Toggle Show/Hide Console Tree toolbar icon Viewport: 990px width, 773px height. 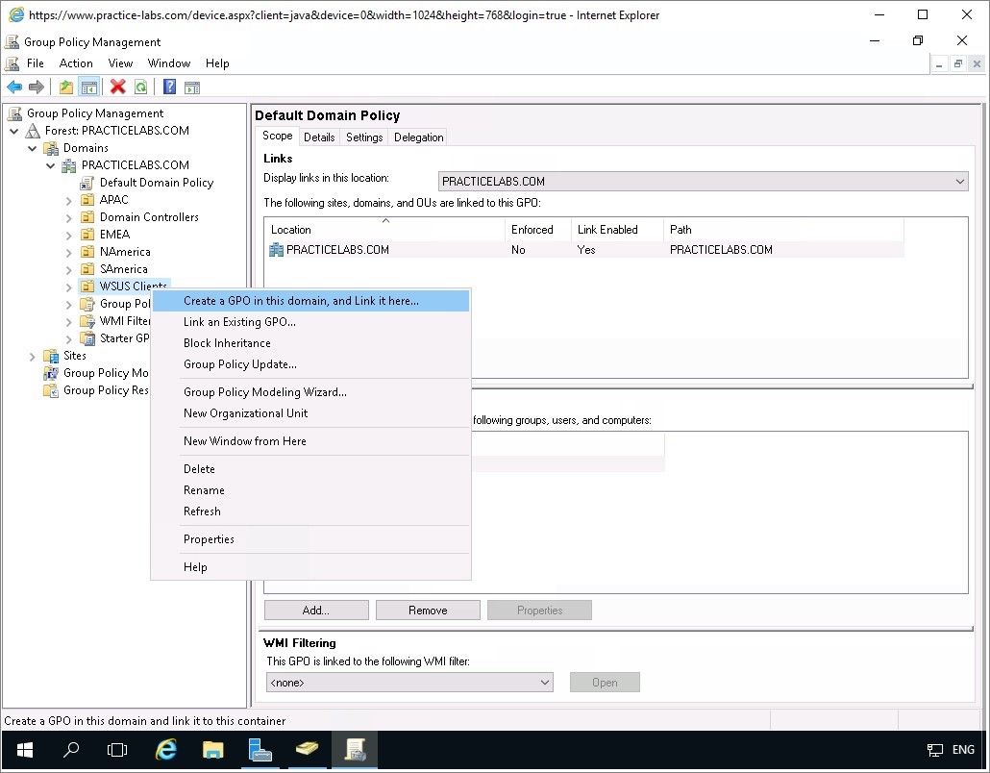point(88,87)
